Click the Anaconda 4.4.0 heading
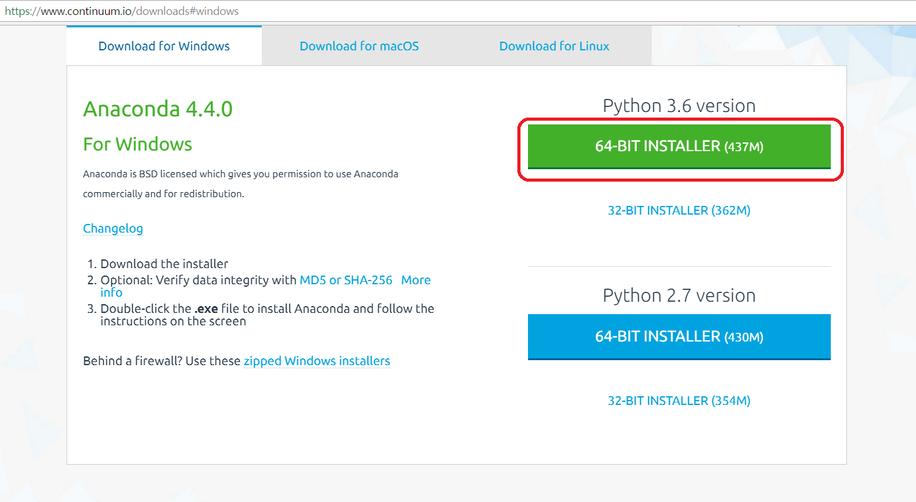 [158, 109]
